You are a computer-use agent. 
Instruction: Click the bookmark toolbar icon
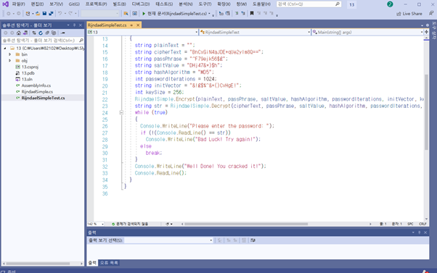pos(252,13)
